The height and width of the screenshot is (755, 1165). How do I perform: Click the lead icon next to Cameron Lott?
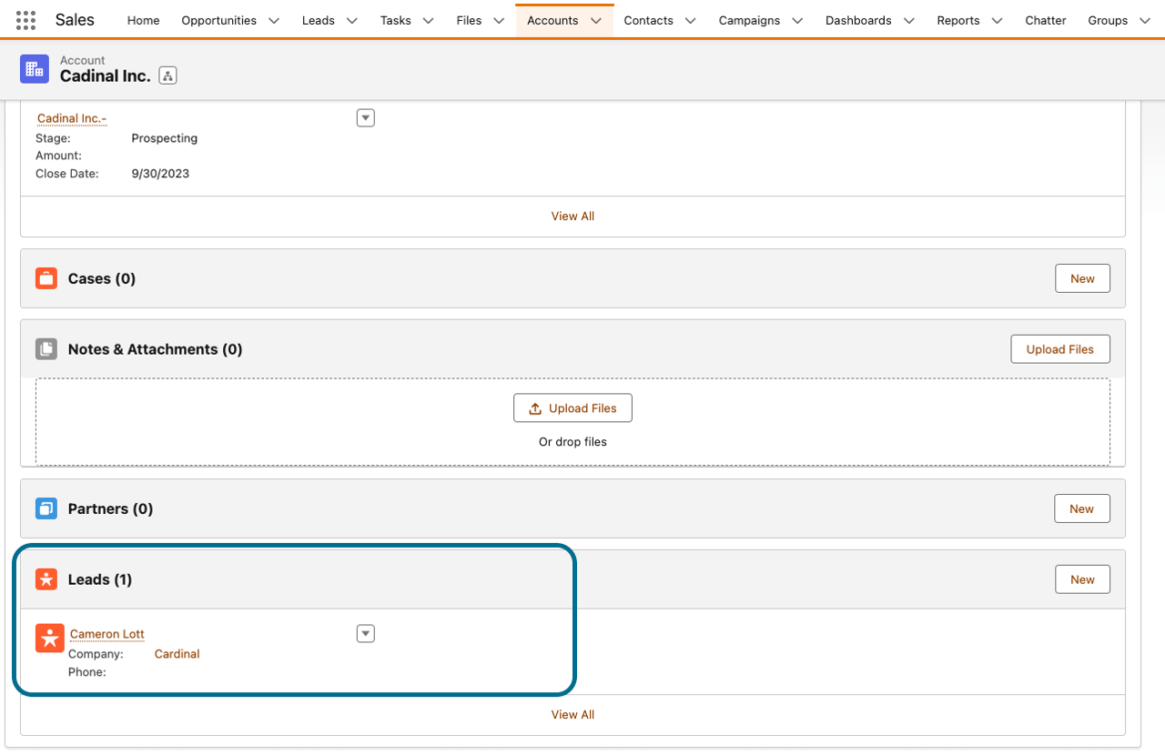click(50, 638)
